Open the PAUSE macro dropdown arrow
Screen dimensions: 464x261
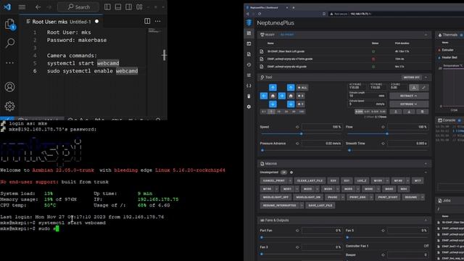point(343,197)
